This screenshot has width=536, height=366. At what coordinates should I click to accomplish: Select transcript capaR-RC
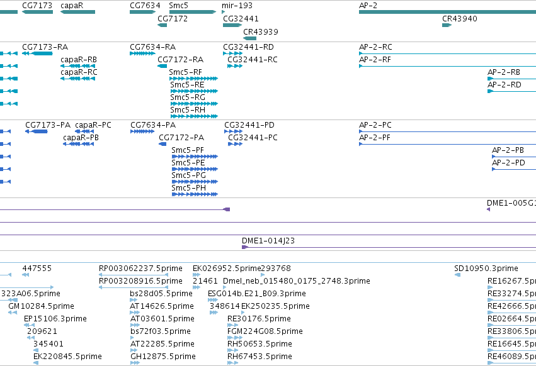click(x=77, y=79)
